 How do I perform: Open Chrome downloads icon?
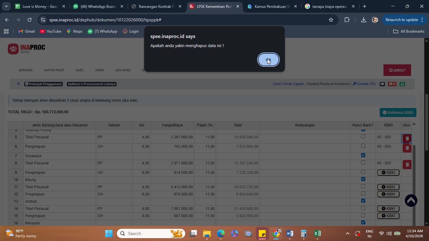click(363, 20)
